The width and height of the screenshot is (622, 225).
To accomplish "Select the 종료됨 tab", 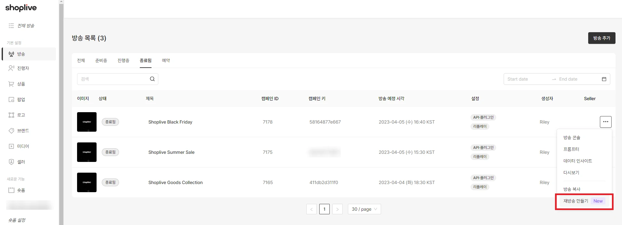I will click(146, 60).
